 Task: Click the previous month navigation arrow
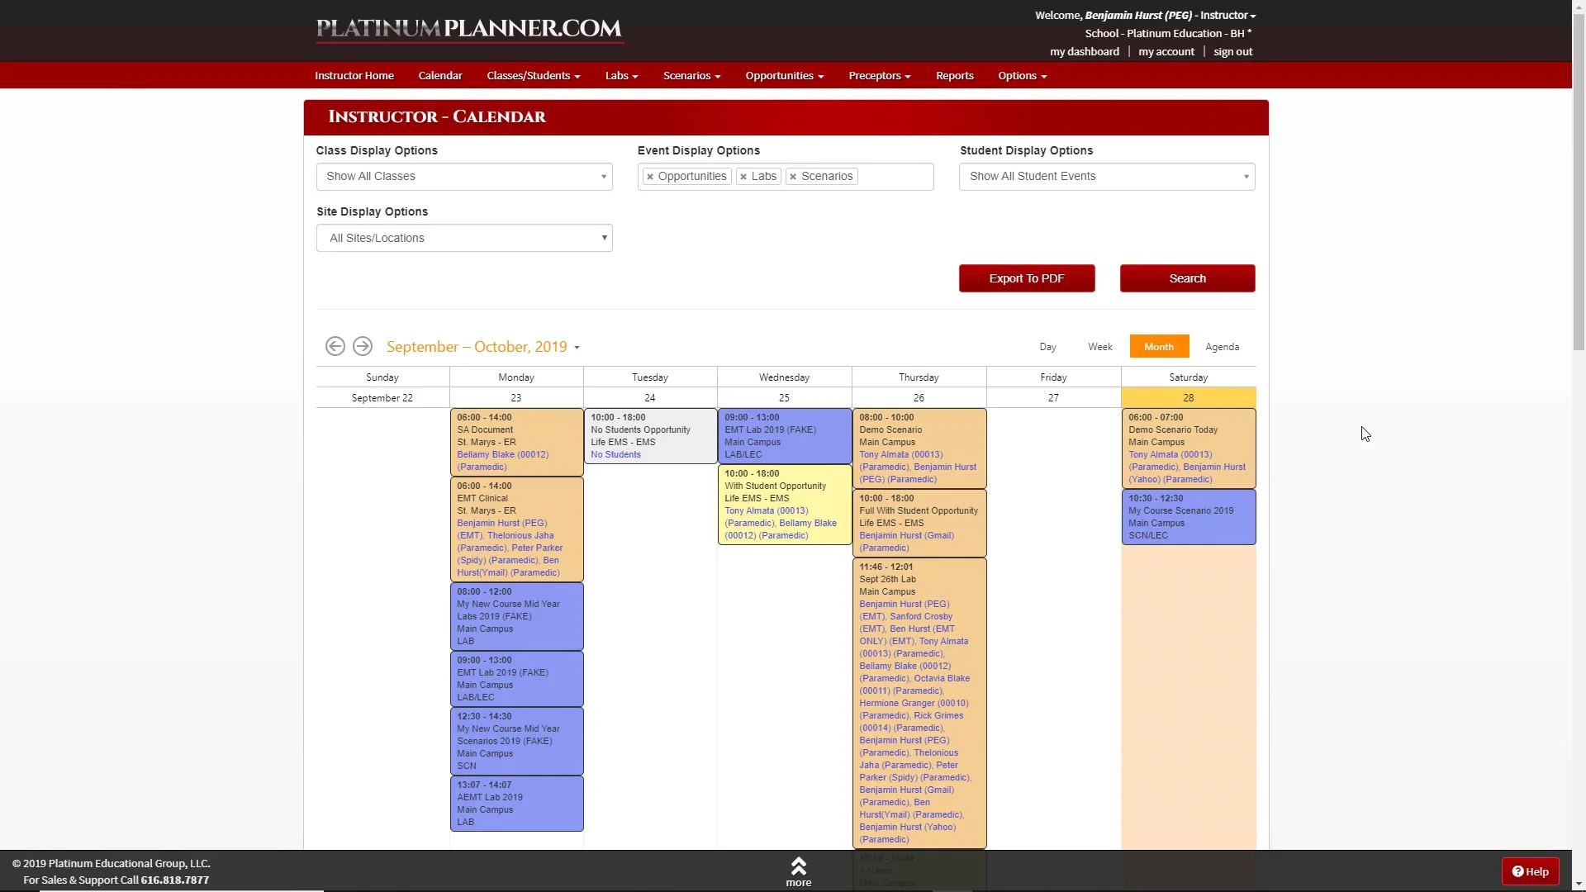(335, 346)
